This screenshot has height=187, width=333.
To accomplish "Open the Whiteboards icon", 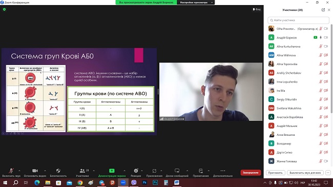I will (177, 171).
